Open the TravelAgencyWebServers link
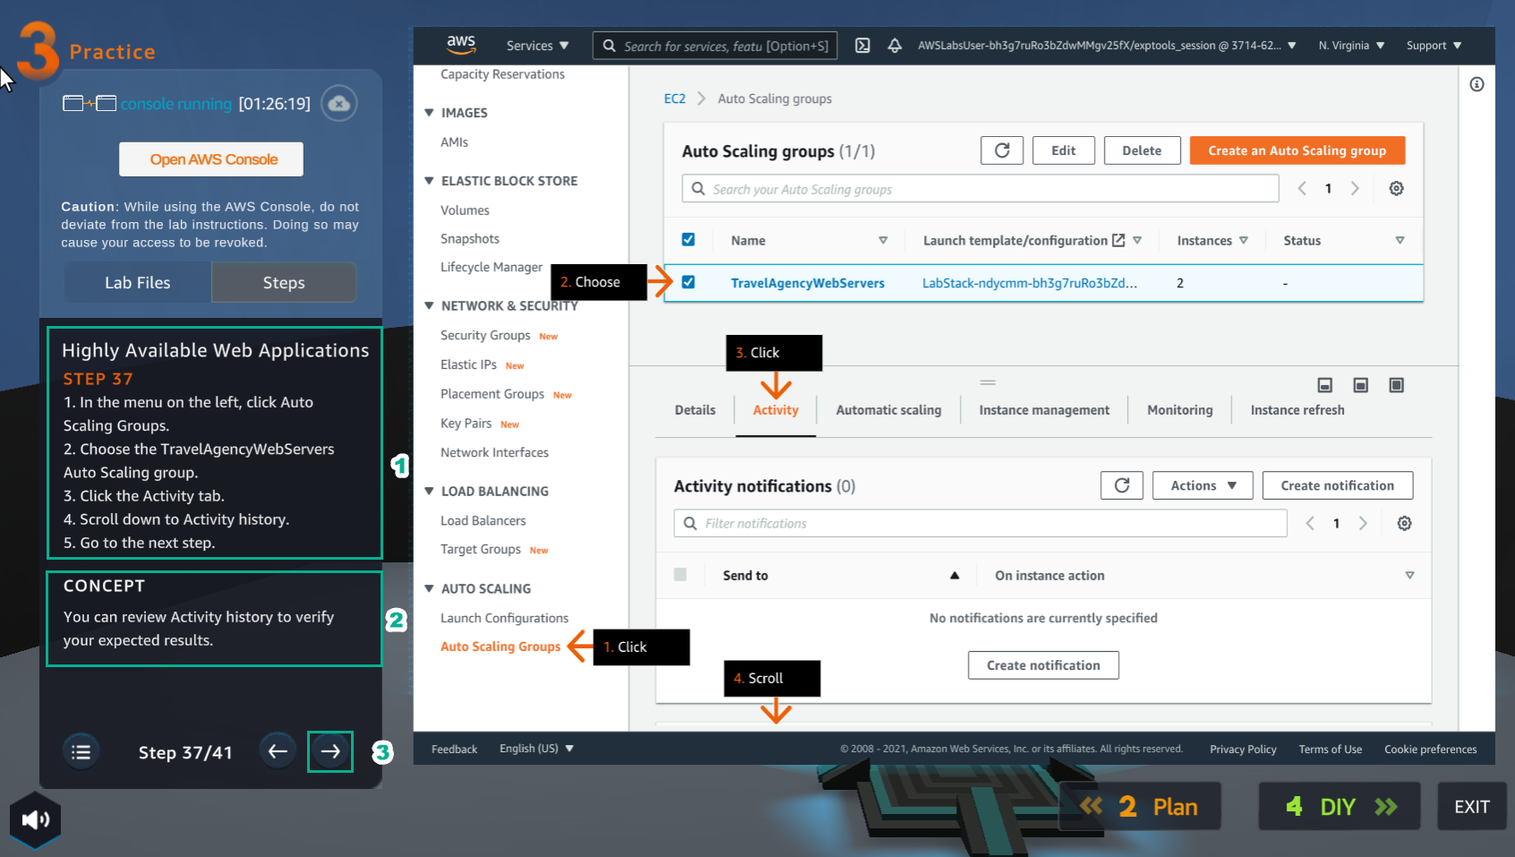The height and width of the screenshot is (857, 1515). (x=808, y=283)
